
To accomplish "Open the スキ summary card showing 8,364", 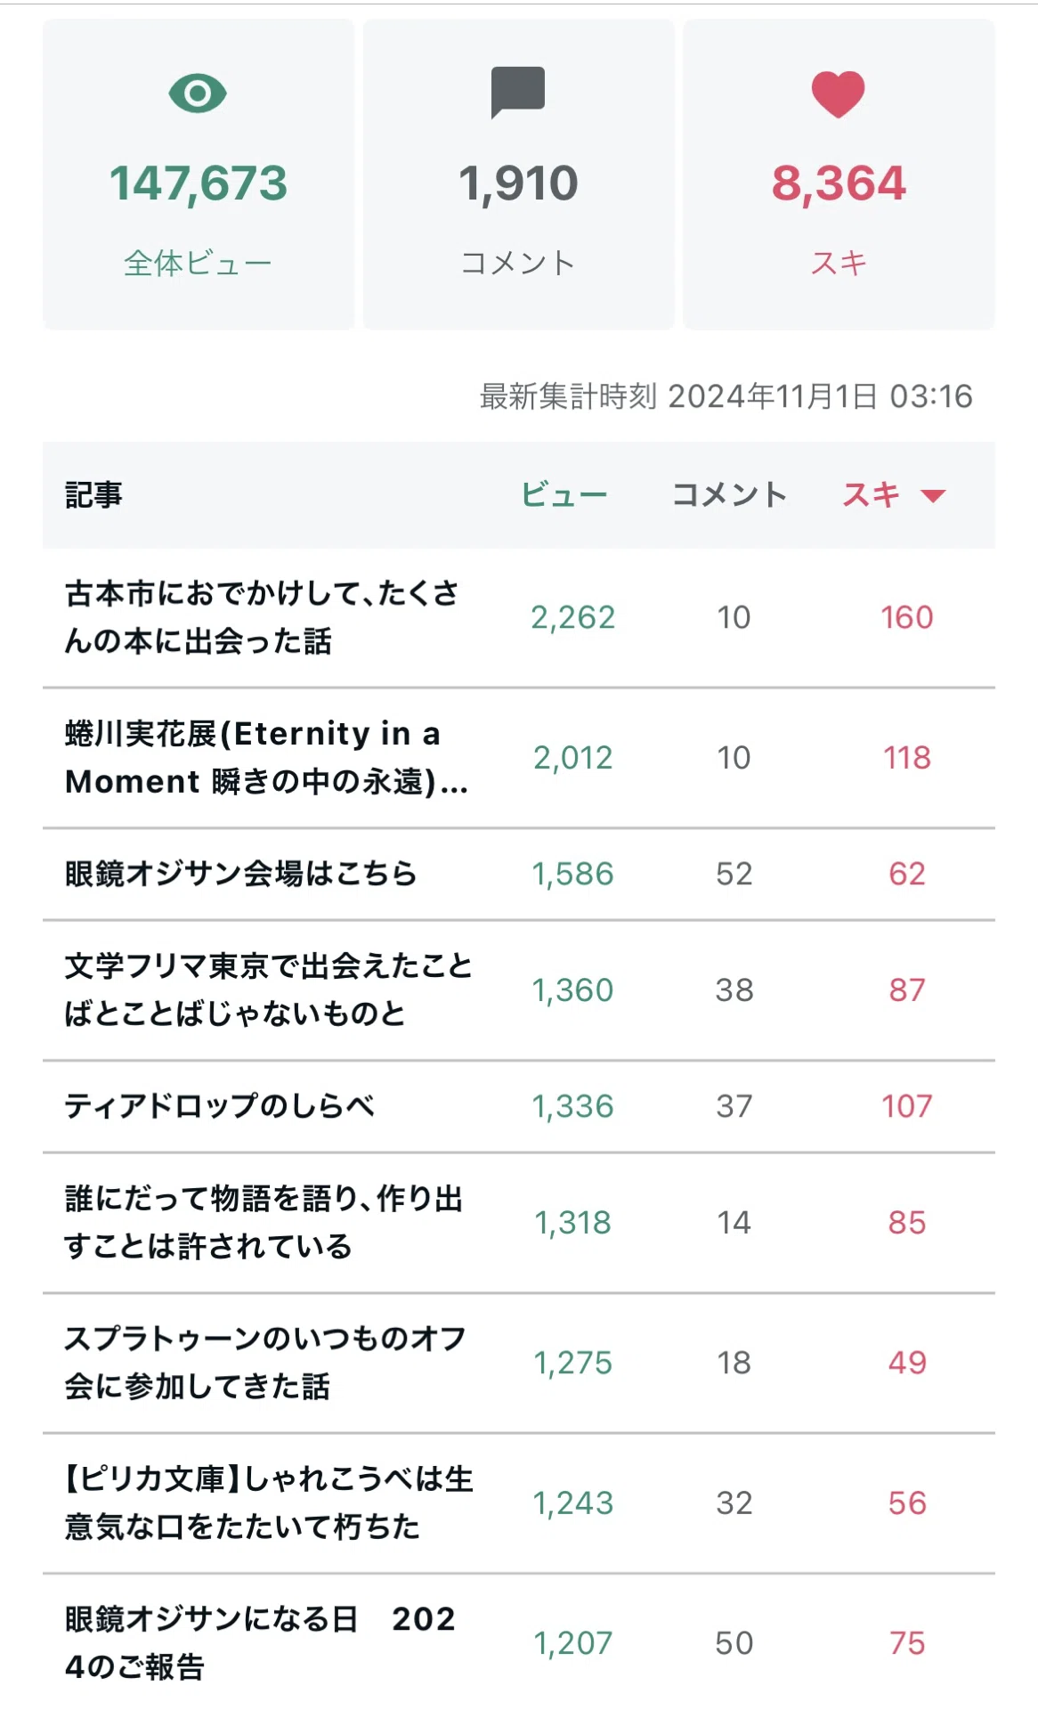I will 839,175.
